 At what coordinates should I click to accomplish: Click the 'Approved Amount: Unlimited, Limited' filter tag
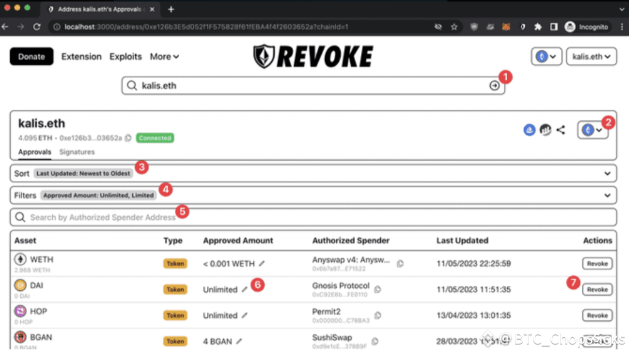[99, 196]
